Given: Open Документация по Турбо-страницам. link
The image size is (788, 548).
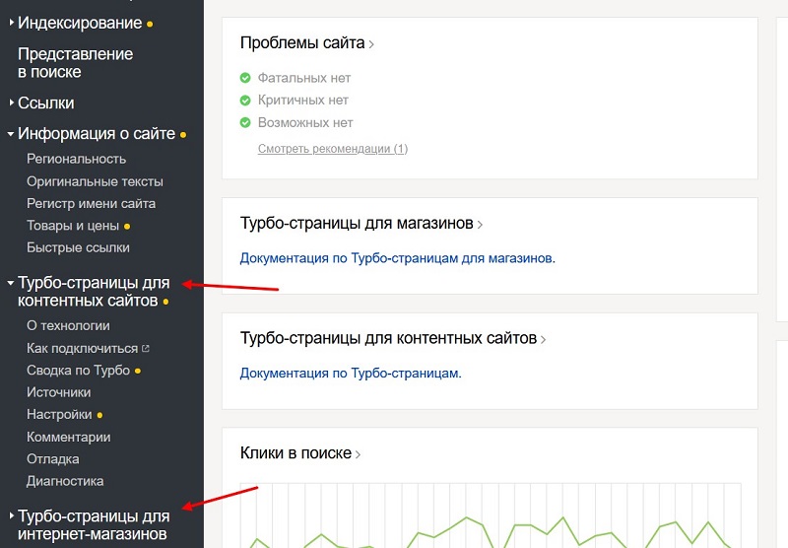Looking at the screenshot, I should pos(351,374).
